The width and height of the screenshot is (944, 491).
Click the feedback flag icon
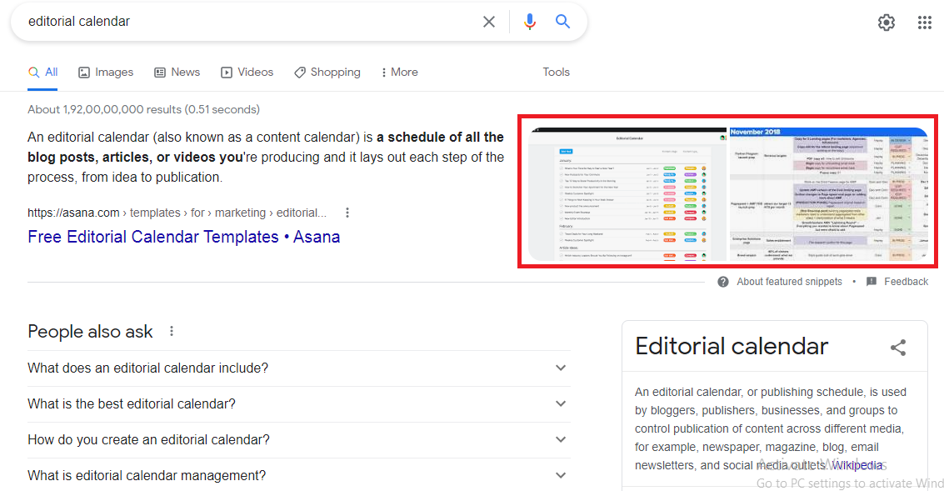[872, 282]
